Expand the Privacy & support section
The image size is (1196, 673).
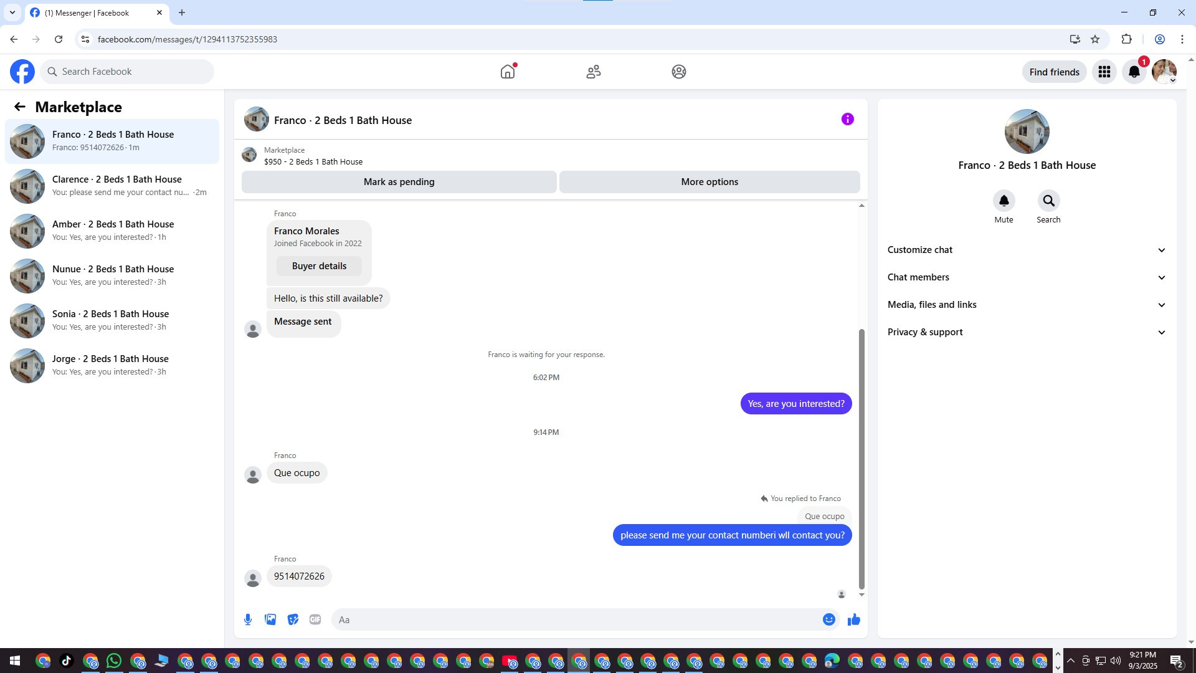[x=1027, y=332]
